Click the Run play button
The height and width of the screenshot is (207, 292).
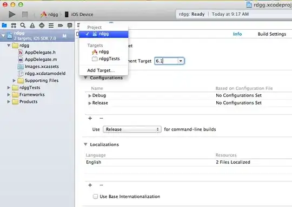pyautogui.click(x=12, y=15)
